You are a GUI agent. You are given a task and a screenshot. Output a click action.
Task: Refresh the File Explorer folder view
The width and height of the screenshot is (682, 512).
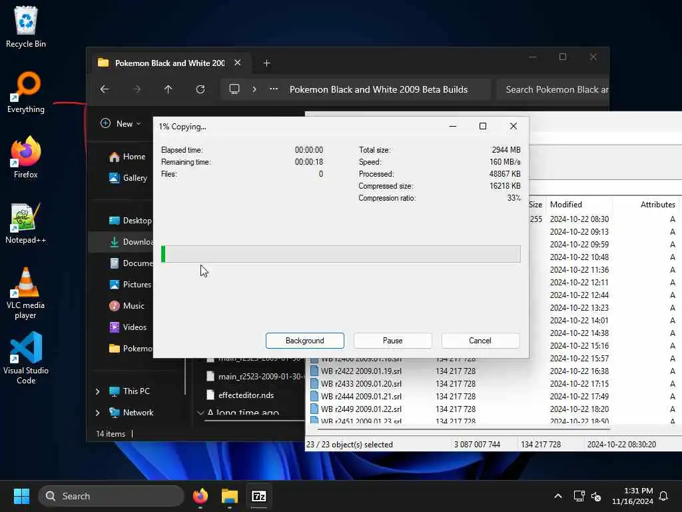point(200,89)
